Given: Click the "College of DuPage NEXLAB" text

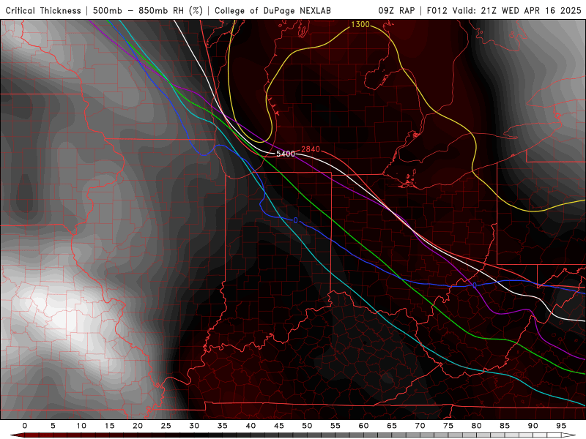Looking at the screenshot, I should [x=272, y=11].
